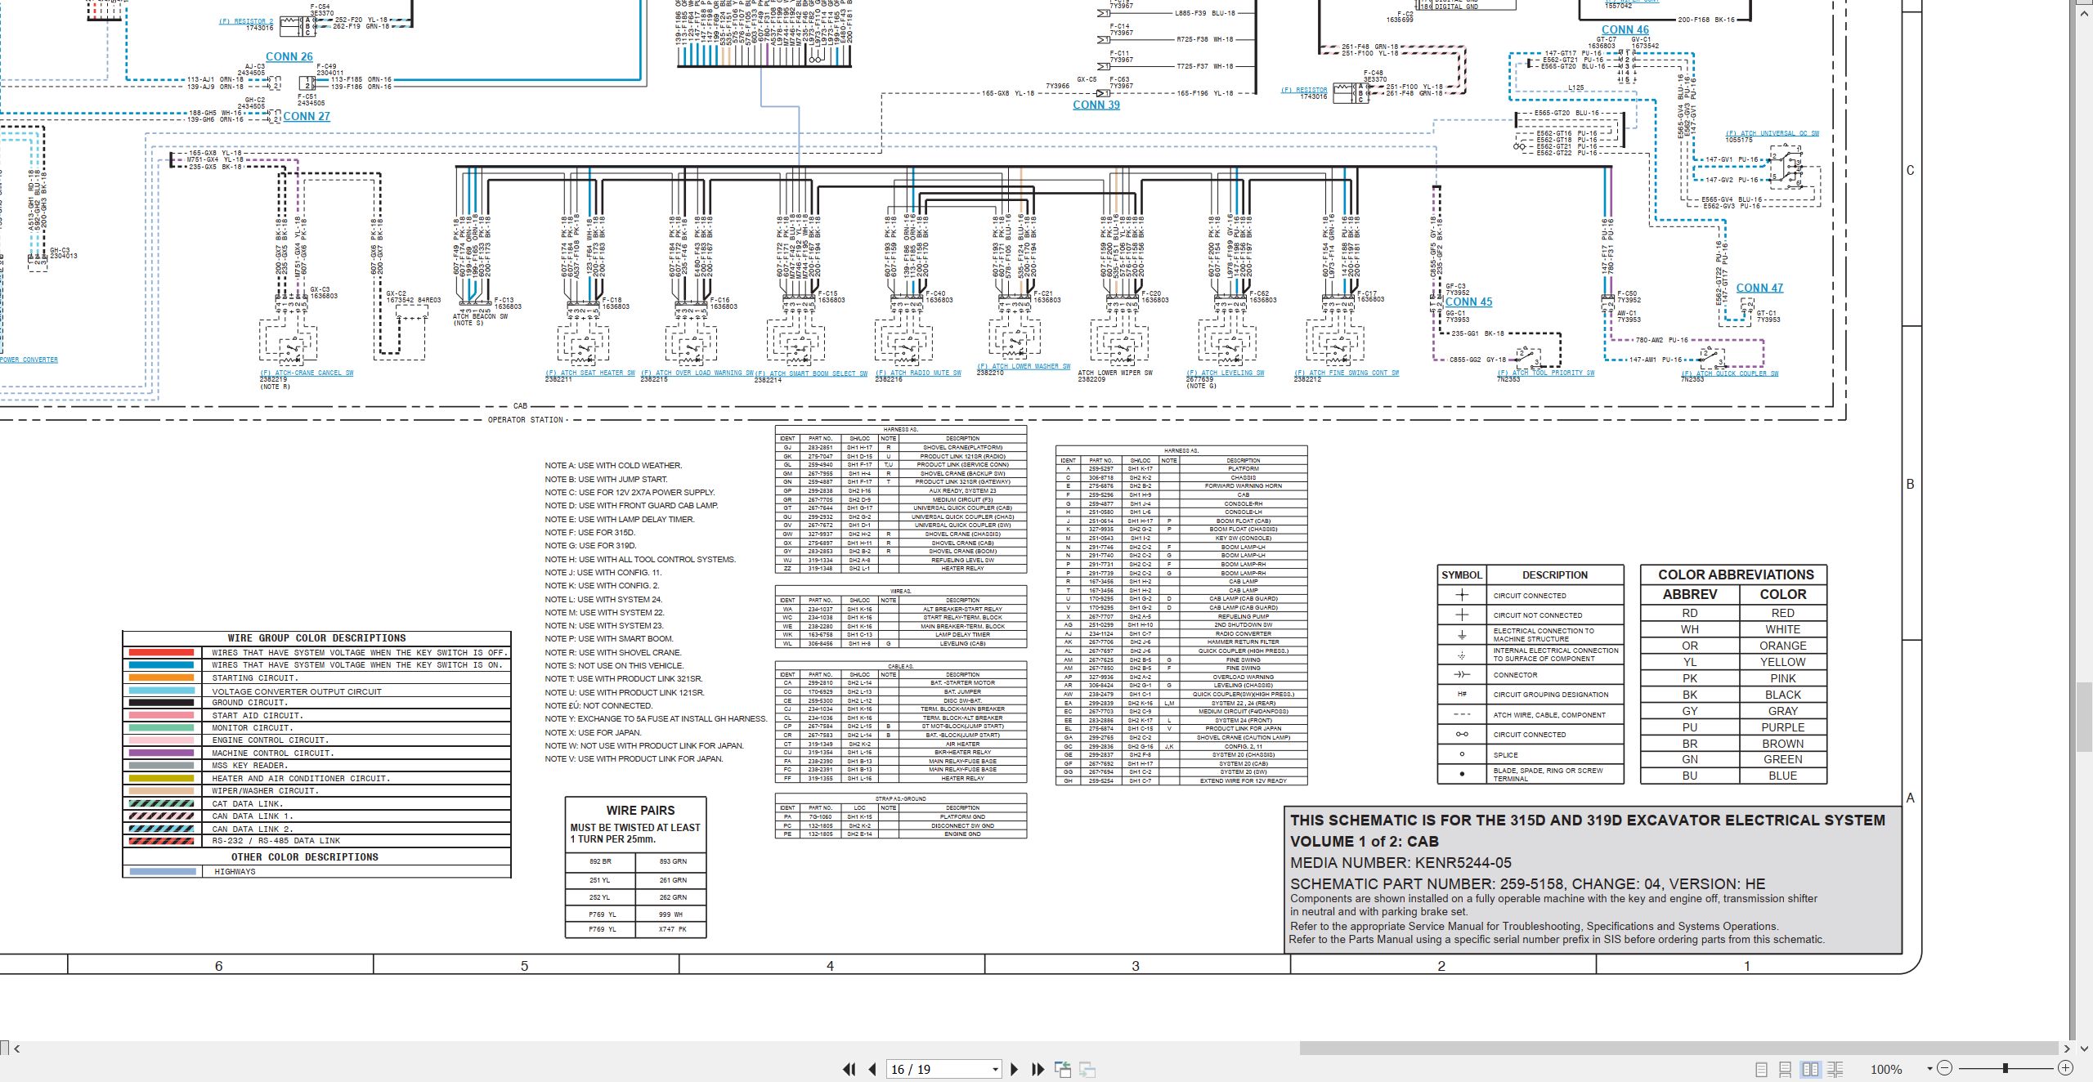Open the ATCH-CRANE CANCEL SW link

pos(307,373)
